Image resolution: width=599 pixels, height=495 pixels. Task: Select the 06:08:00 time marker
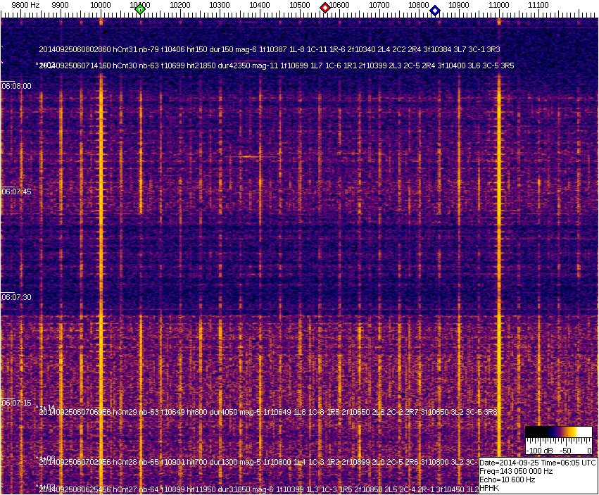[16, 86]
